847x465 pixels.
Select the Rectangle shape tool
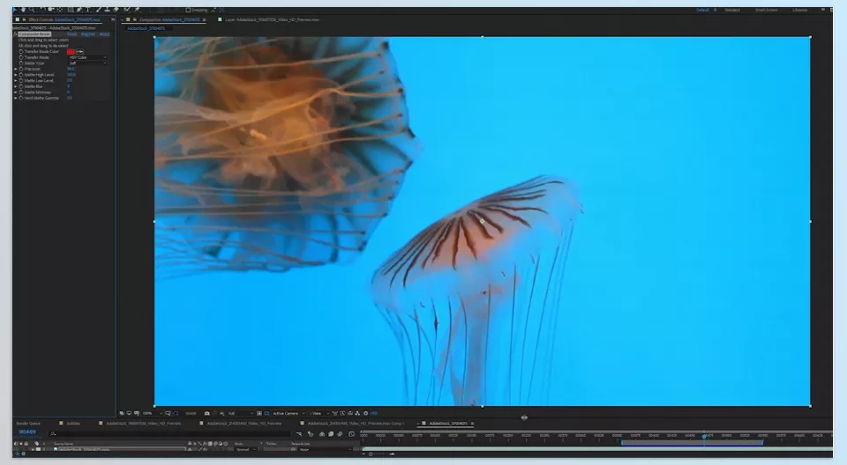(71, 10)
